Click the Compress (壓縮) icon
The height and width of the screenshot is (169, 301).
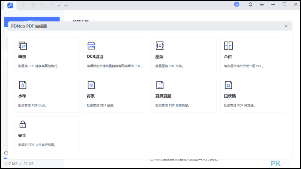pos(160,46)
